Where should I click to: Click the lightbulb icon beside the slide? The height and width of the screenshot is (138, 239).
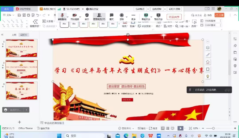pos(208,76)
